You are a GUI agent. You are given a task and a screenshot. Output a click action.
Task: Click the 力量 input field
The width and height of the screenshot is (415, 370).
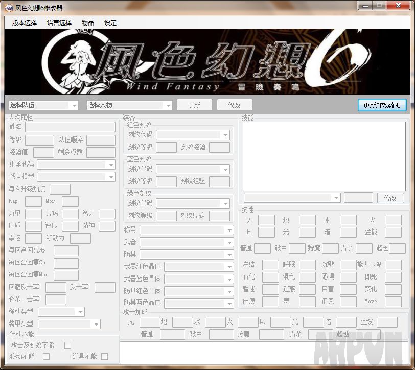(x=33, y=214)
